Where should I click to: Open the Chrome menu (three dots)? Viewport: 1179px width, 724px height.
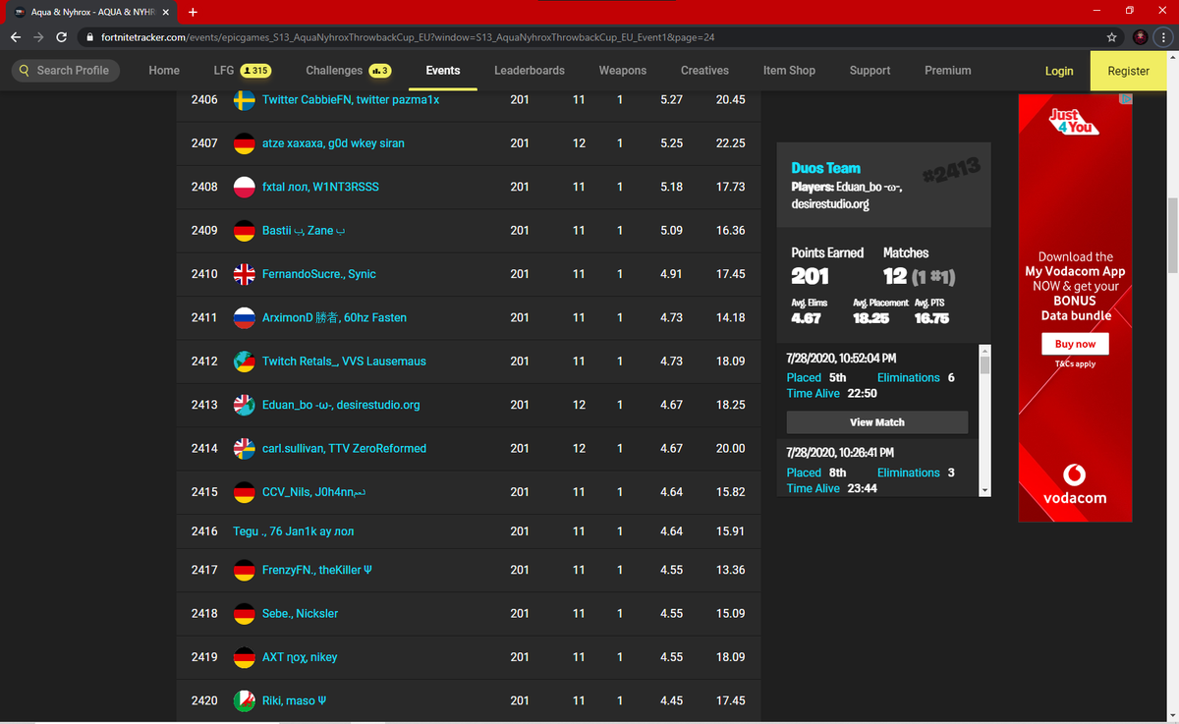point(1162,37)
